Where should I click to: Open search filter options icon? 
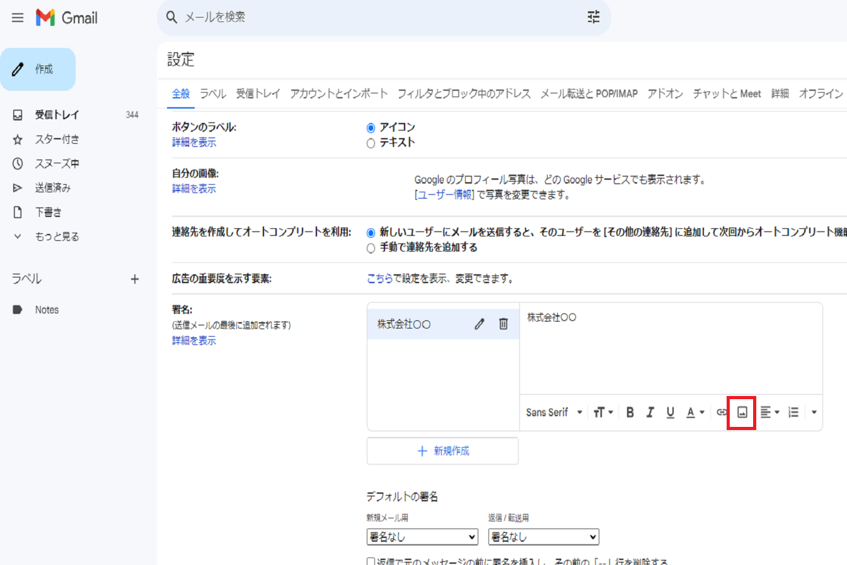[593, 17]
